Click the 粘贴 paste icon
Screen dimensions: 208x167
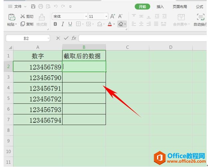pyautogui.click(x=12, y=17)
